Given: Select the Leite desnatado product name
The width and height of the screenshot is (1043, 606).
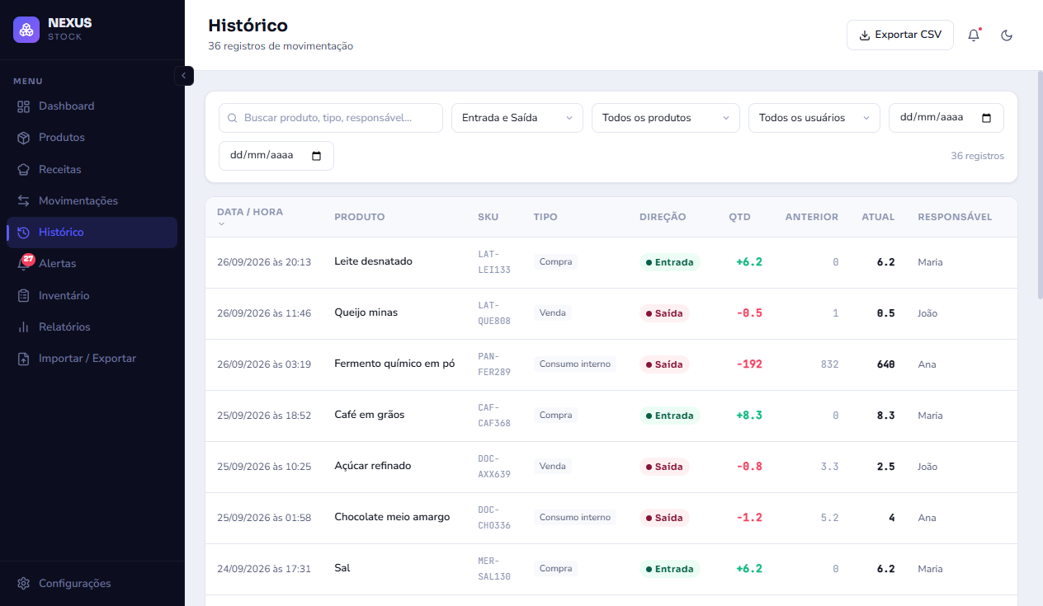Looking at the screenshot, I should [373, 261].
